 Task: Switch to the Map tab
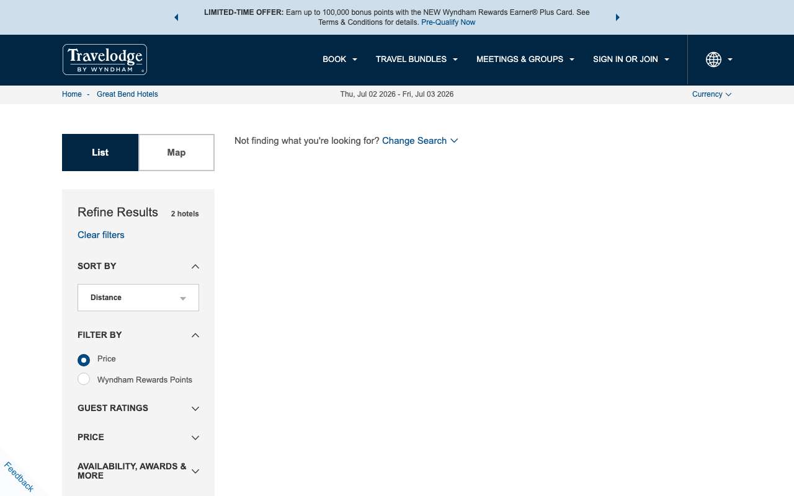point(176,153)
